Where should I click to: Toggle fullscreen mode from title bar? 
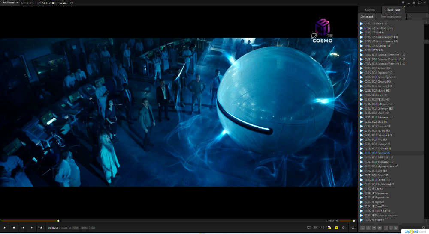pos(419,3)
